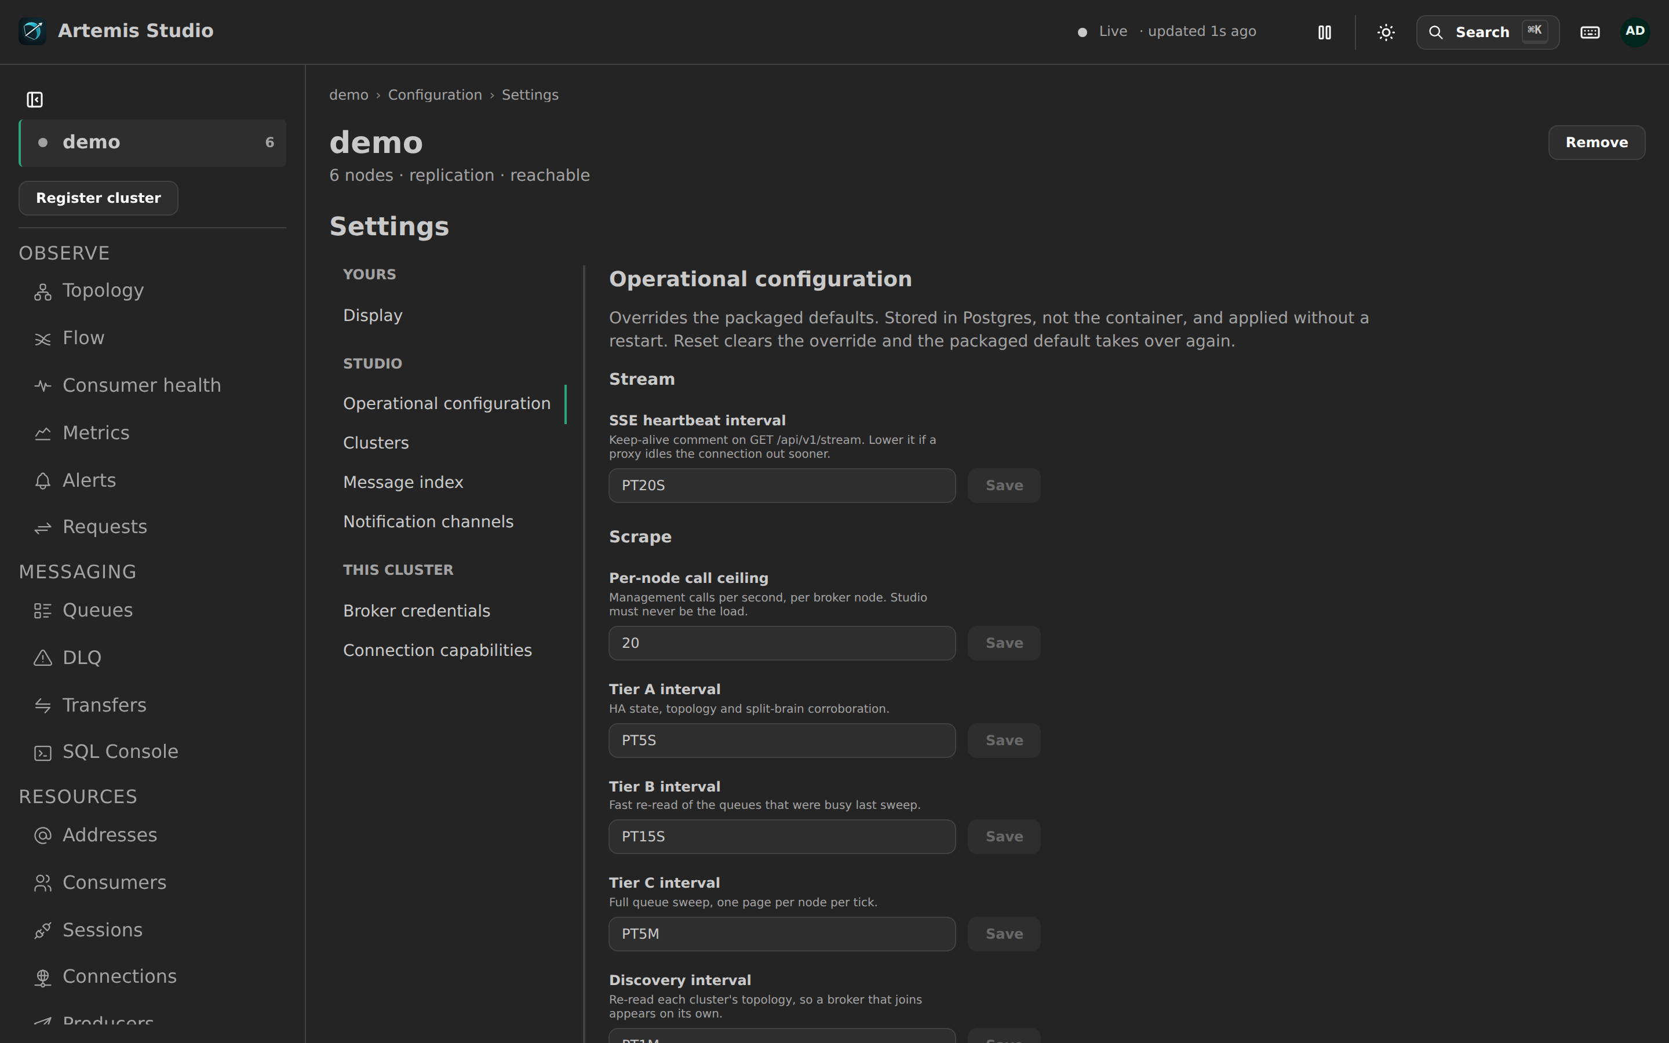
Task: Click the Consumer health pulse icon
Action: click(x=43, y=386)
